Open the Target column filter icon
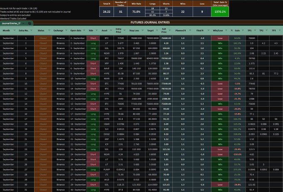The width and height of the screenshot is (283, 192). pyautogui.click(x=157, y=30)
